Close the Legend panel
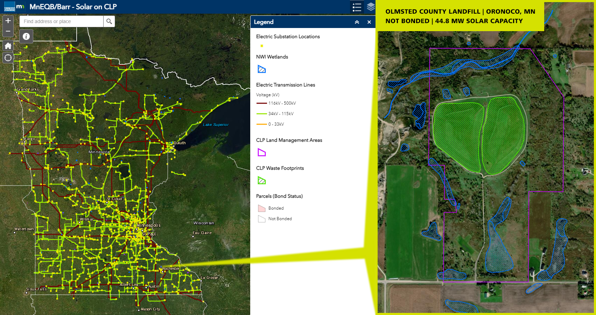 click(369, 22)
